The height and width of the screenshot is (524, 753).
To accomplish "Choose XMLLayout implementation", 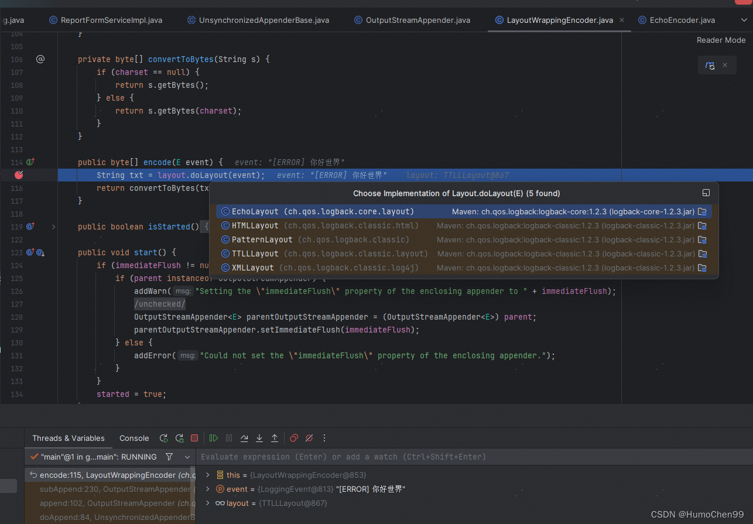I will pyautogui.click(x=464, y=268).
